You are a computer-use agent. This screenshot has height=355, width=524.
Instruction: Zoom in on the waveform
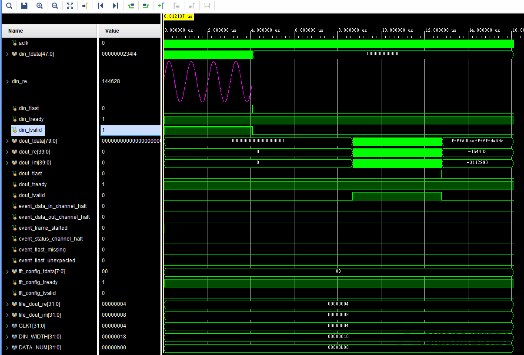coord(39,6)
